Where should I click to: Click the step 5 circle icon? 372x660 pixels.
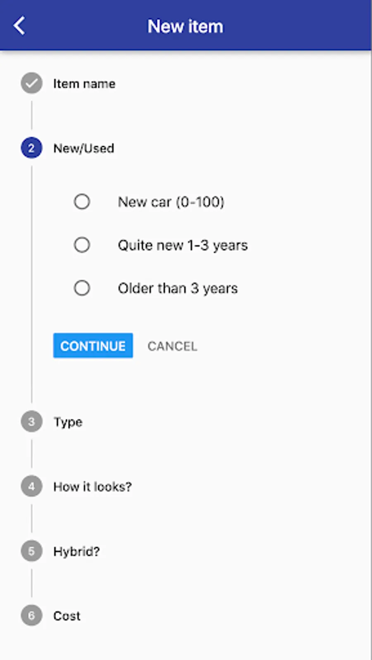(x=31, y=551)
